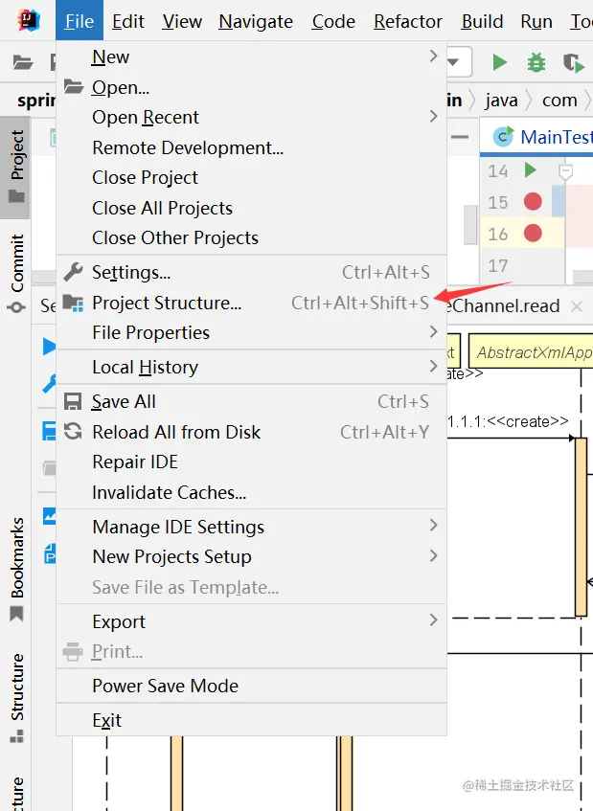This screenshot has width=593, height=811.
Task: Expand the Local History submenu
Action: [x=145, y=368]
